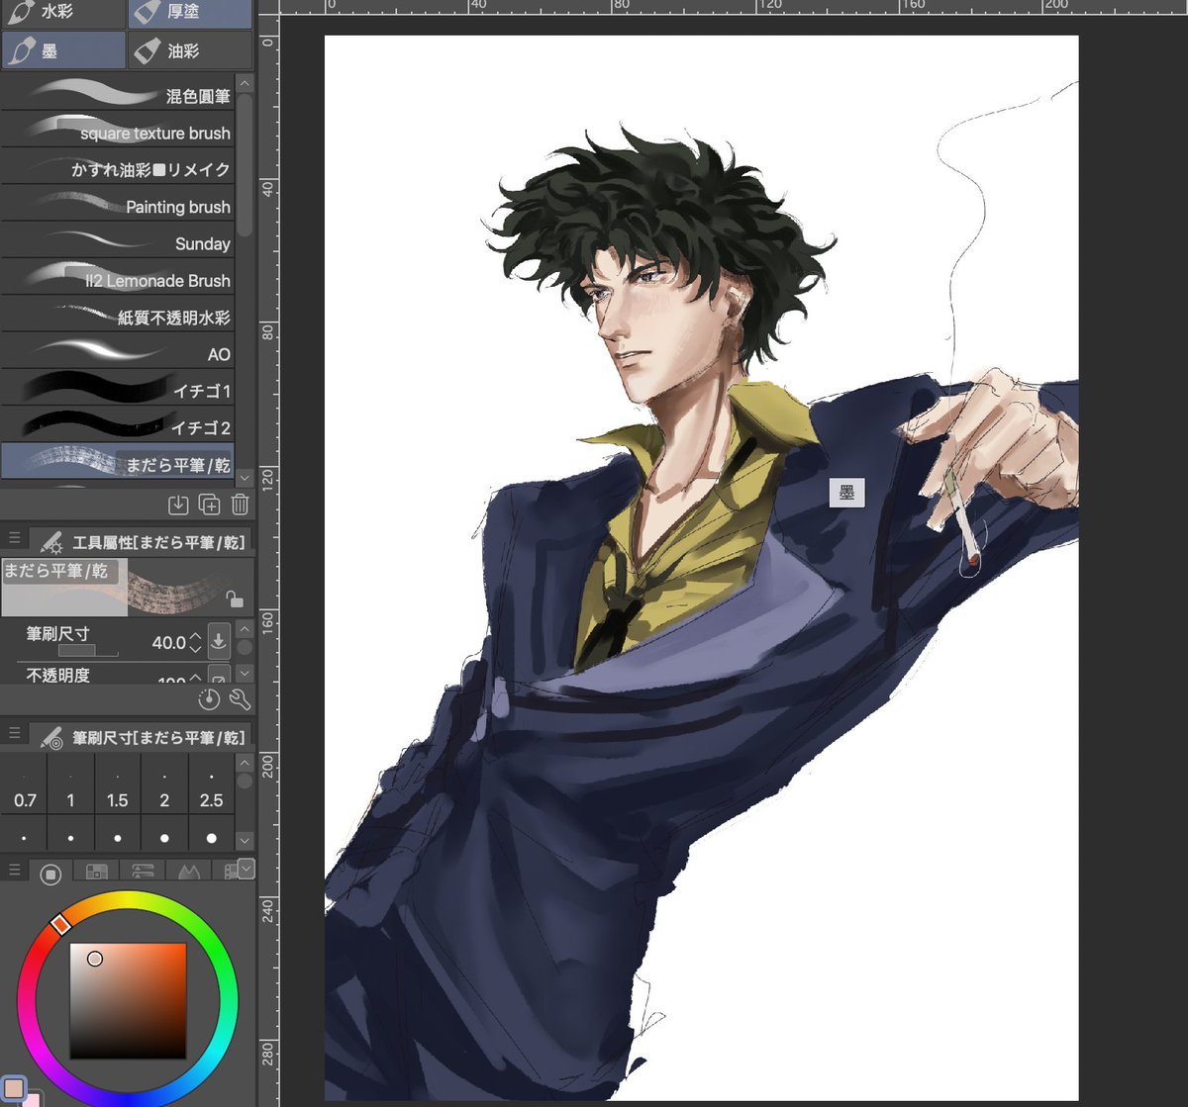Switch to the color slider tab

pos(143,872)
